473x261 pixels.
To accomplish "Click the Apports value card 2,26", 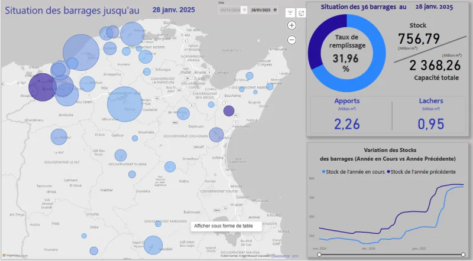I will (346, 124).
